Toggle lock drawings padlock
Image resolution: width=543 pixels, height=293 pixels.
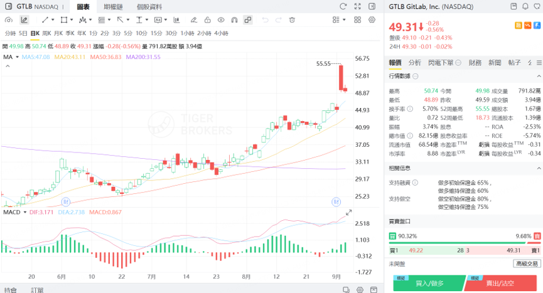[207, 20]
